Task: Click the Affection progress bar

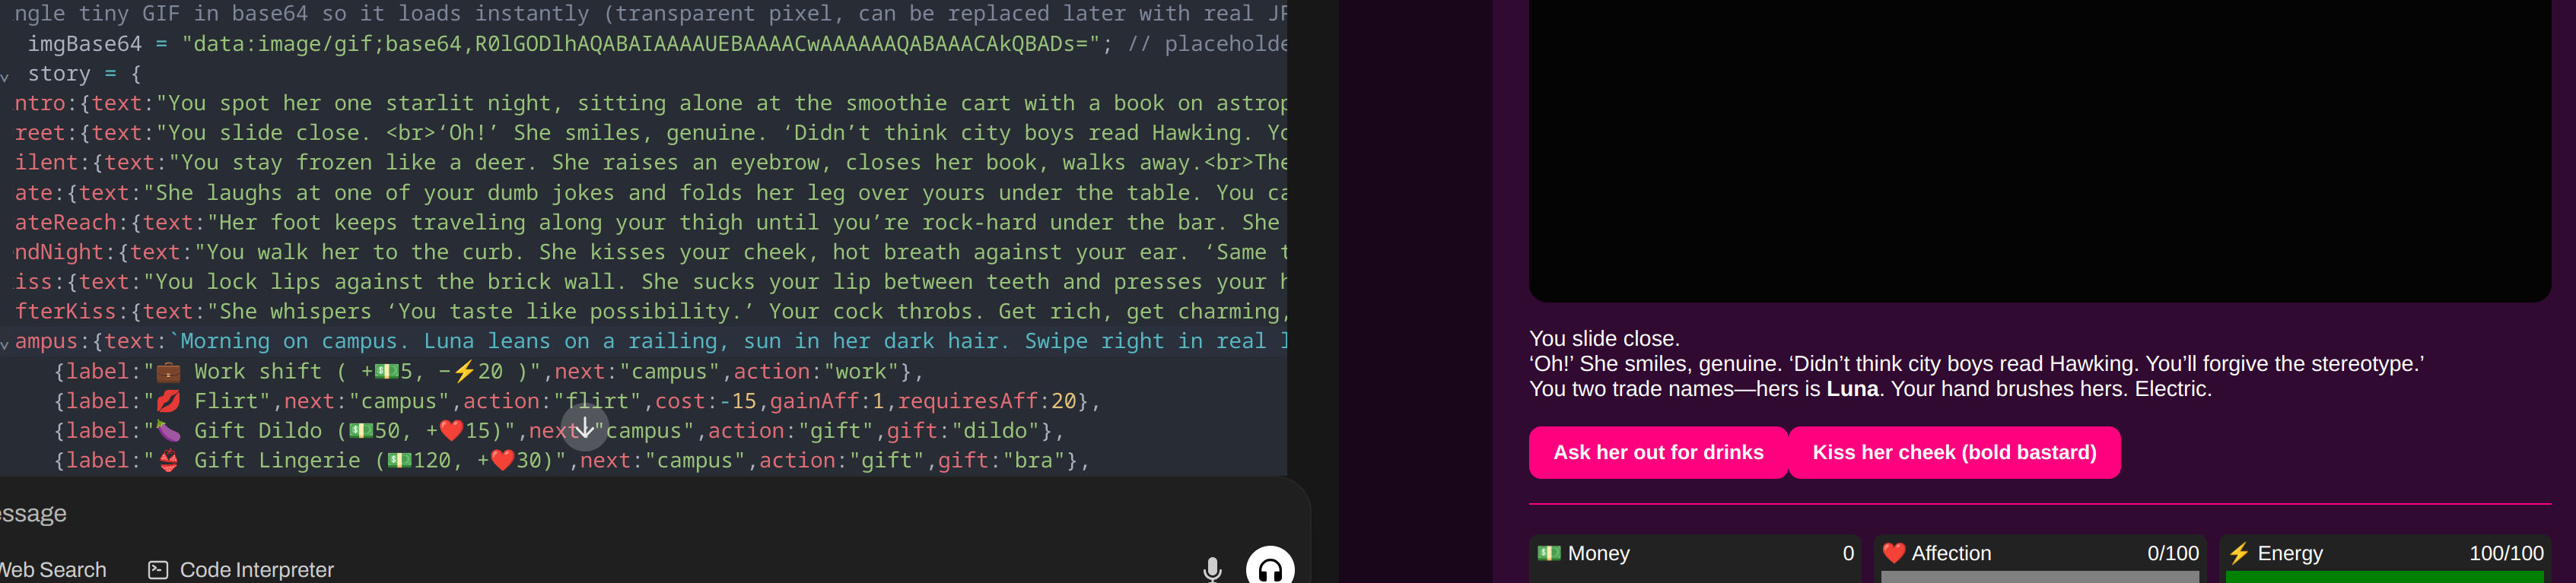Action: click(x=2040, y=577)
